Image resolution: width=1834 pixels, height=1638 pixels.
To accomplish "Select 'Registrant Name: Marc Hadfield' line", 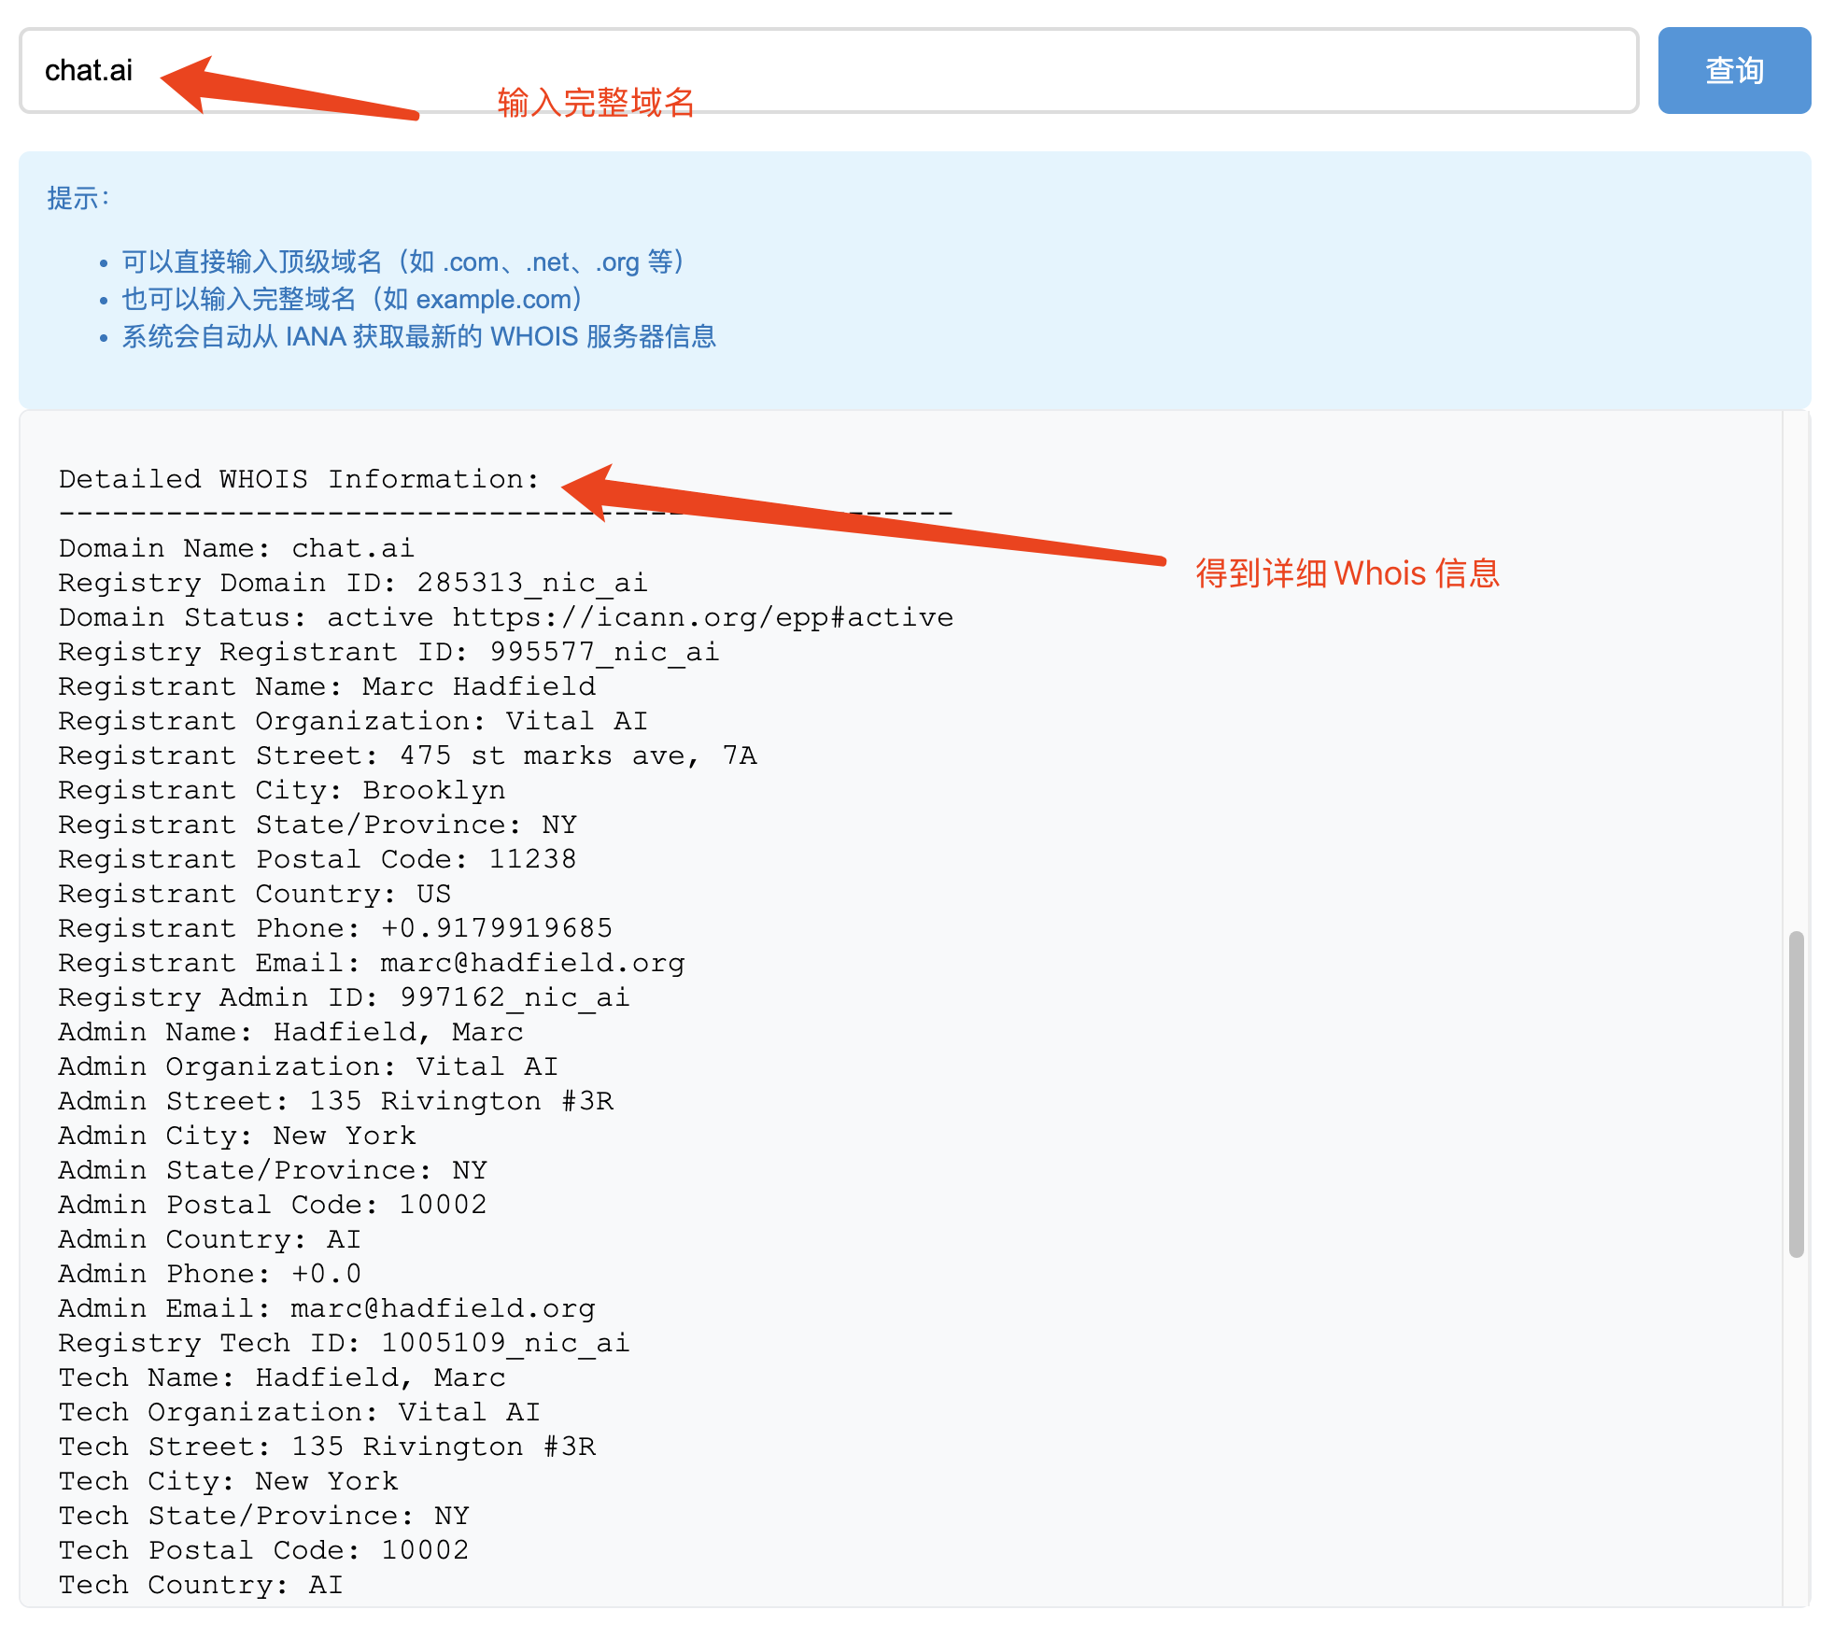I will point(327,686).
